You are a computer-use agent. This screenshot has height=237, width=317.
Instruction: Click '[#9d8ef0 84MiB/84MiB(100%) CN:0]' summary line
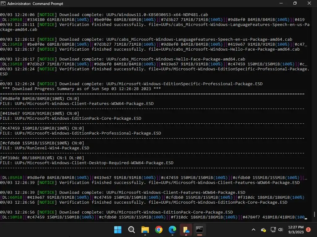39,98
